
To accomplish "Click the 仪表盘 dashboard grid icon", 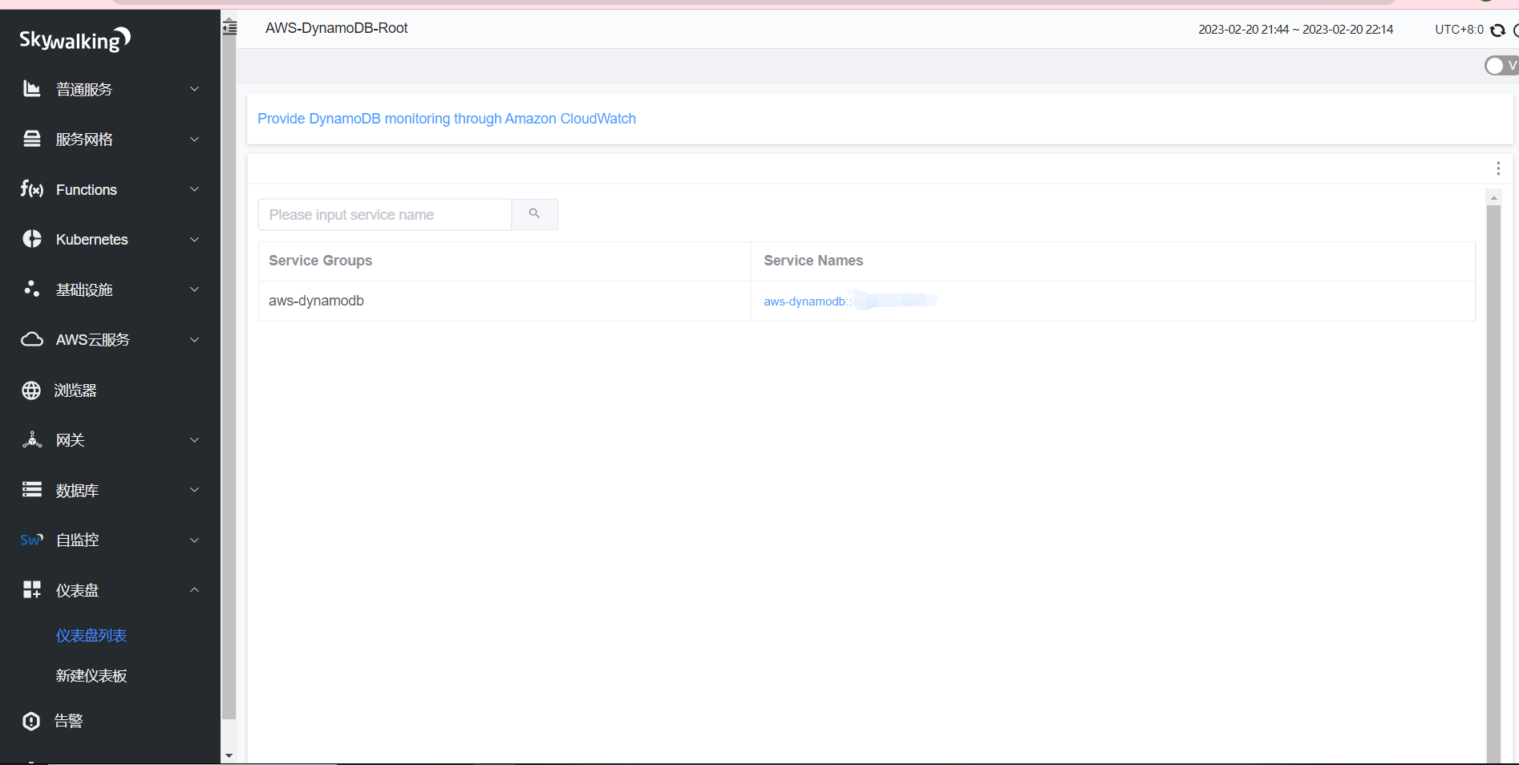I will point(32,590).
